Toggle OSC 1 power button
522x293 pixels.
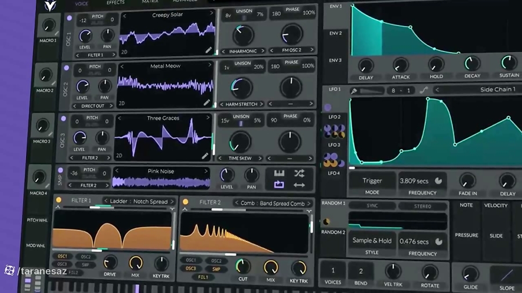[69, 19]
